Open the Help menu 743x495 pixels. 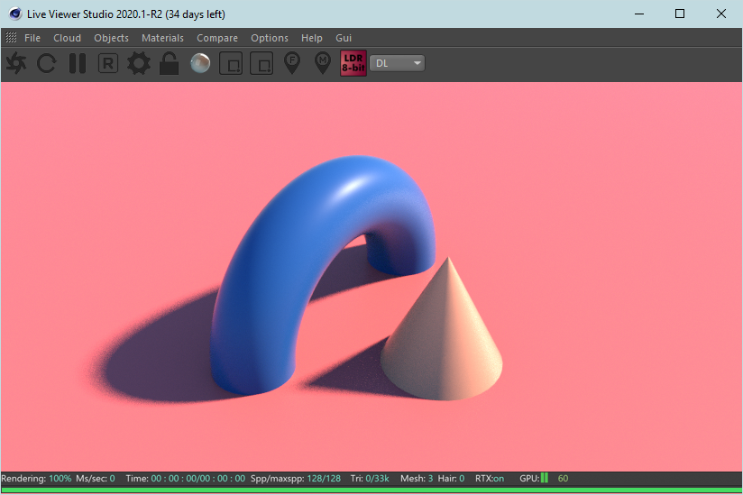coord(311,38)
